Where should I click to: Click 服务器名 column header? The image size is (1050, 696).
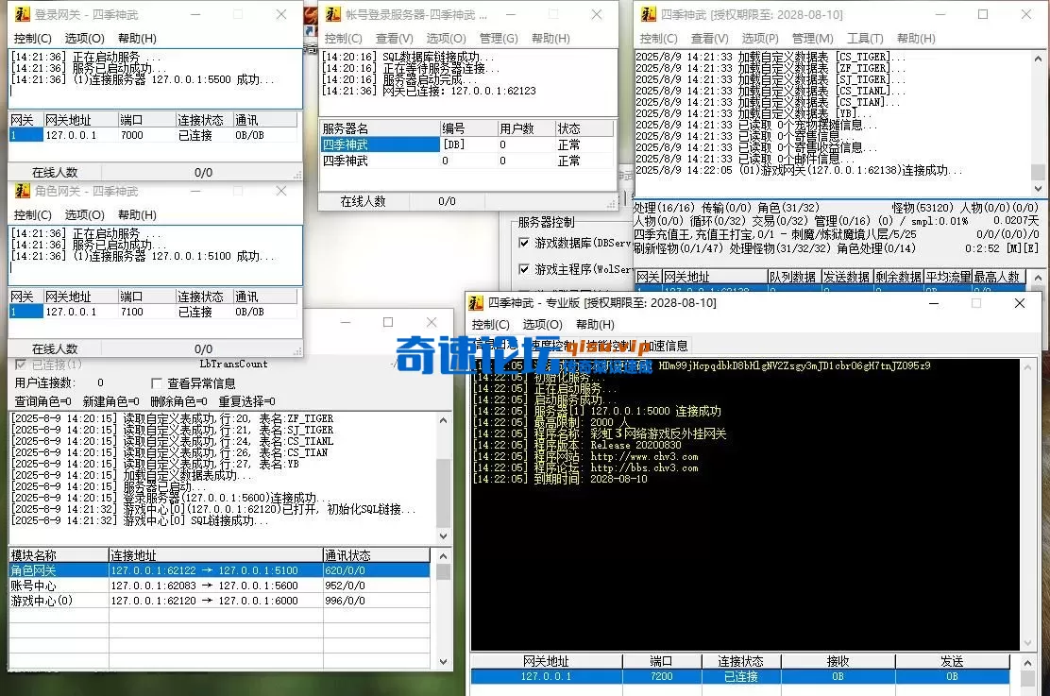coord(380,127)
